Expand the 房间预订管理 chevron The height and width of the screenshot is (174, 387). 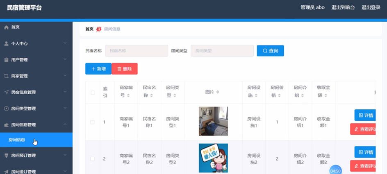coord(65,155)
